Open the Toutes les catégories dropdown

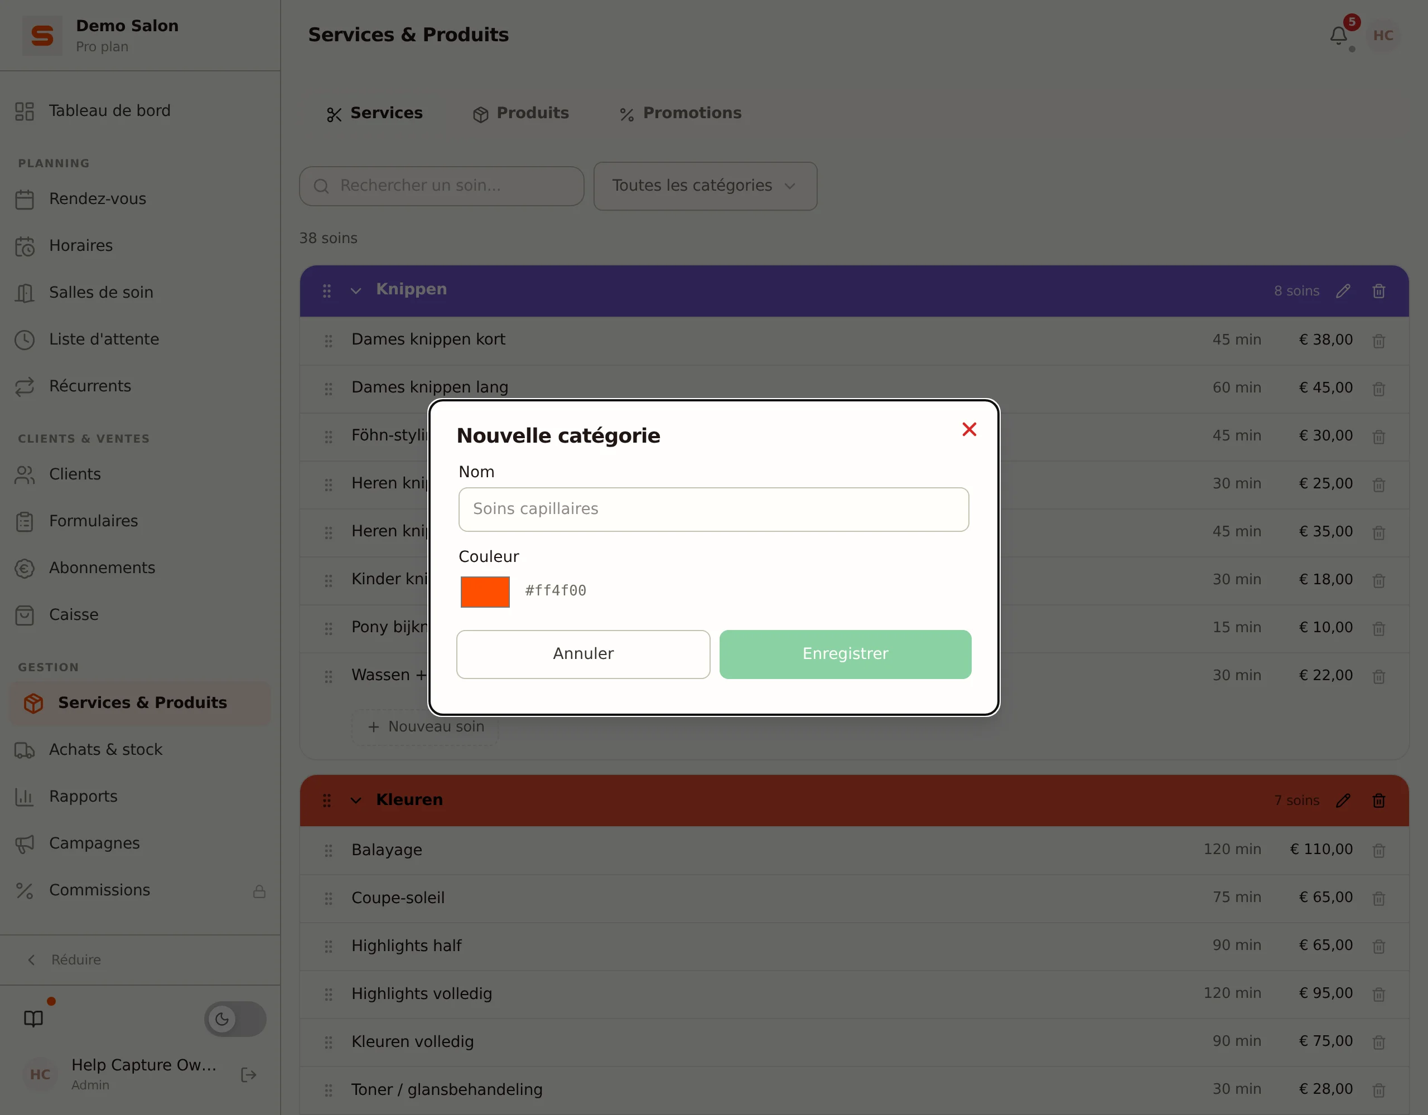click(x=705, y=186)
